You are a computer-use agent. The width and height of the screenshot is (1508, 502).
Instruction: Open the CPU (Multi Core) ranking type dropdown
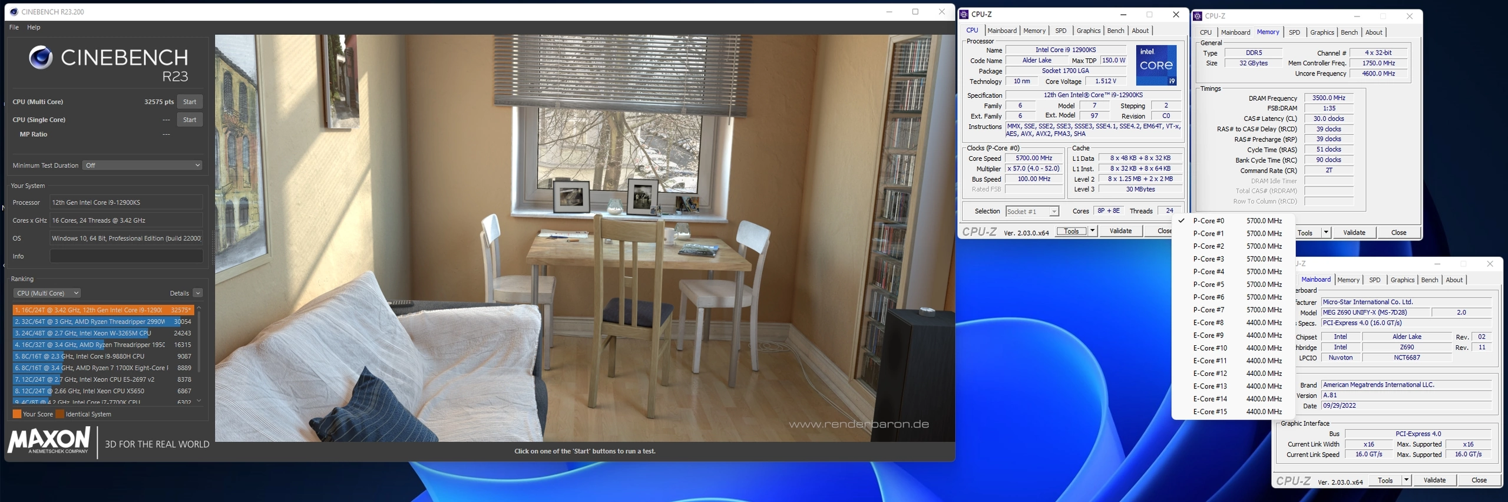pos(47,293)
